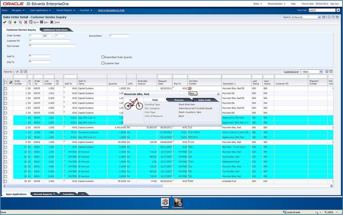
Task: Collapse the bottom tab panel chevron
Action: pos(83,194)
